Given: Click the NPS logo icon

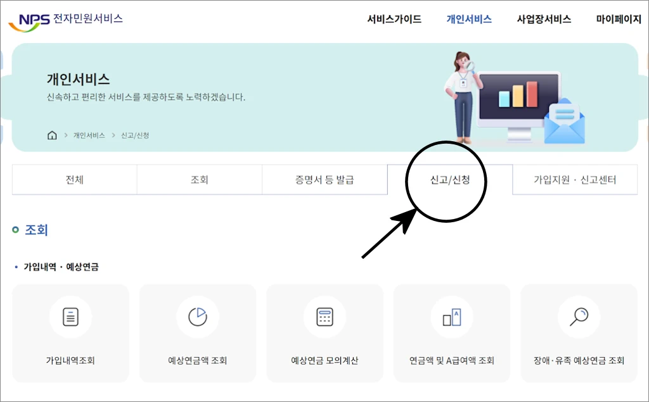Looking at the screenshot, I should (x=29, y=22).
